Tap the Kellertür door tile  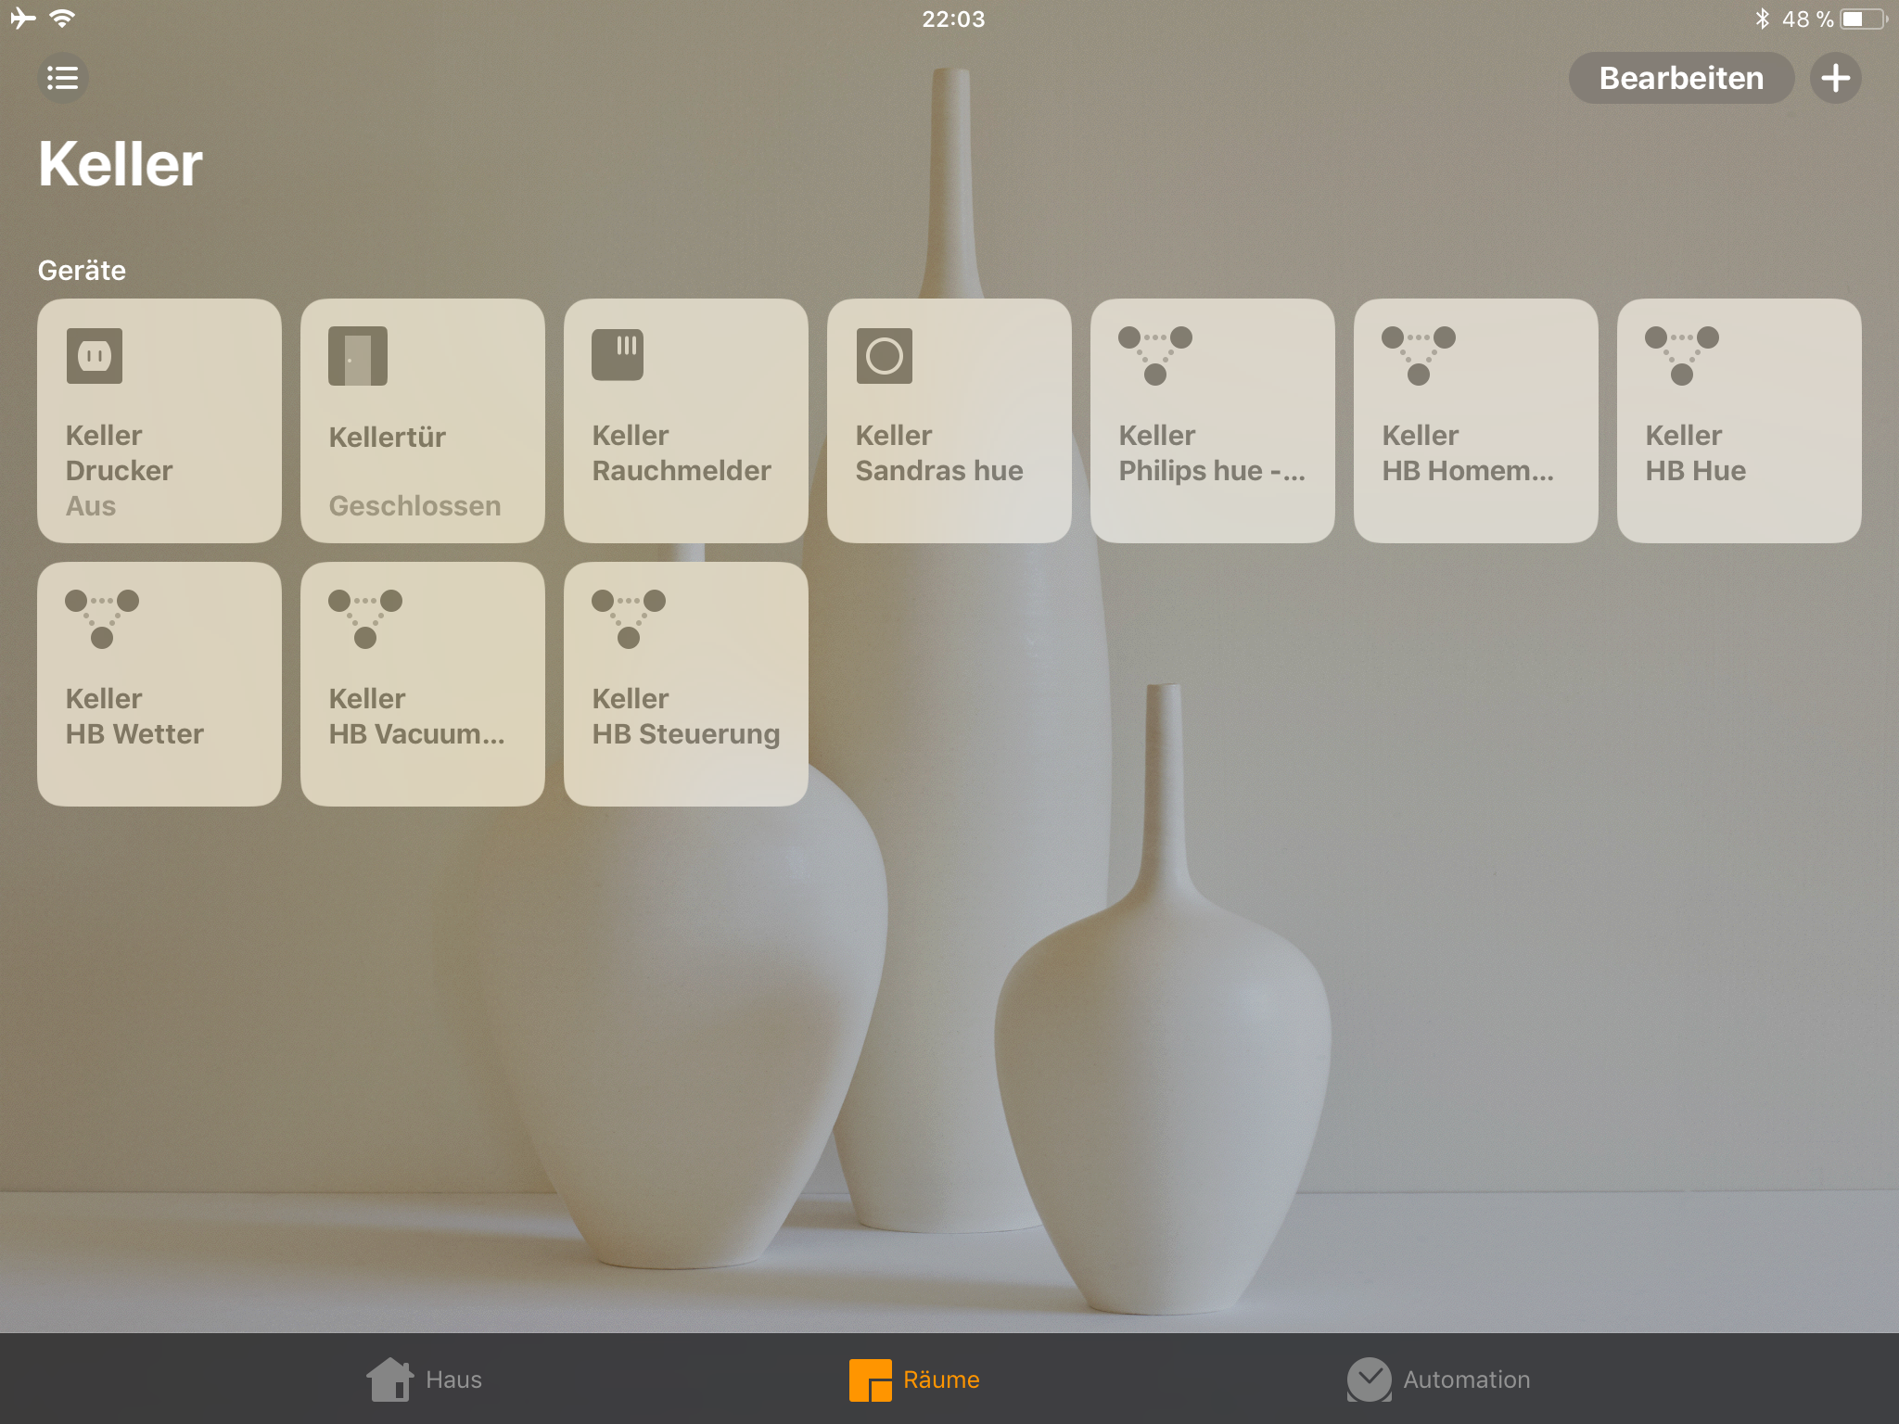(423, 421)
